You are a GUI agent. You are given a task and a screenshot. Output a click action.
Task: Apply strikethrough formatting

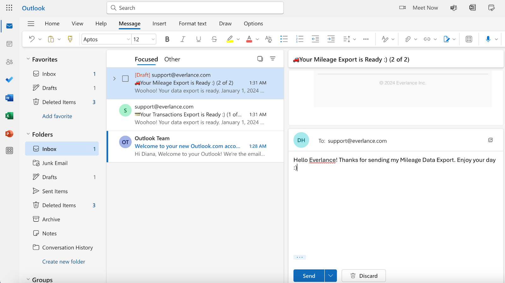coord(214,39)
